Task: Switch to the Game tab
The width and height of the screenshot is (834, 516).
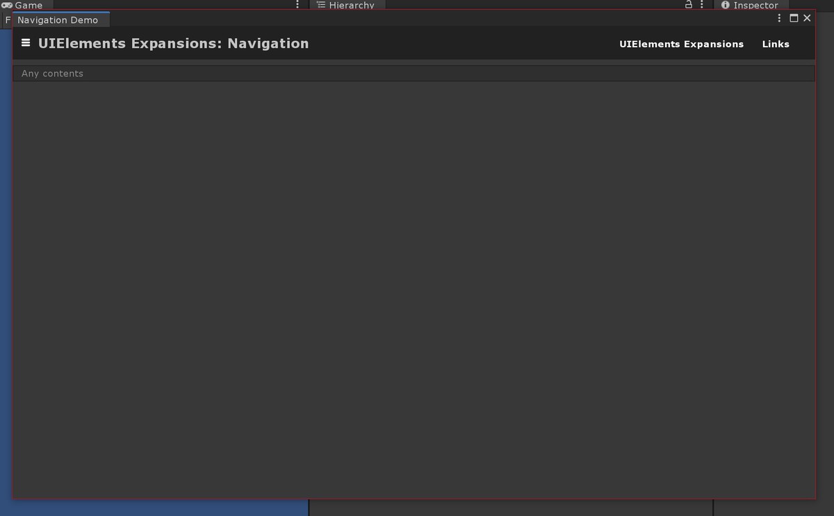Action: (x=26, y=5)
